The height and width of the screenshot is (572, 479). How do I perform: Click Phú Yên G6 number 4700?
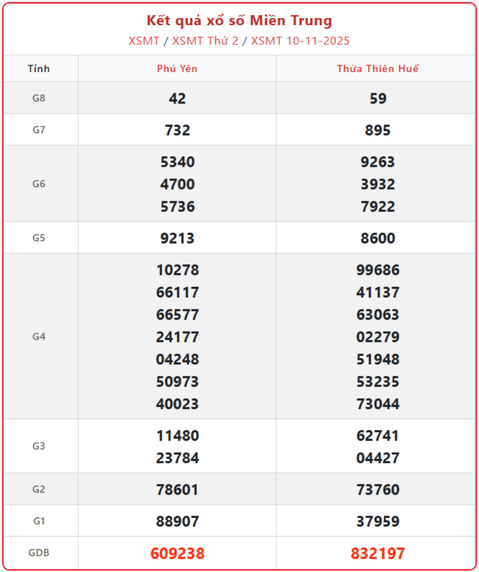coord(177,184)
